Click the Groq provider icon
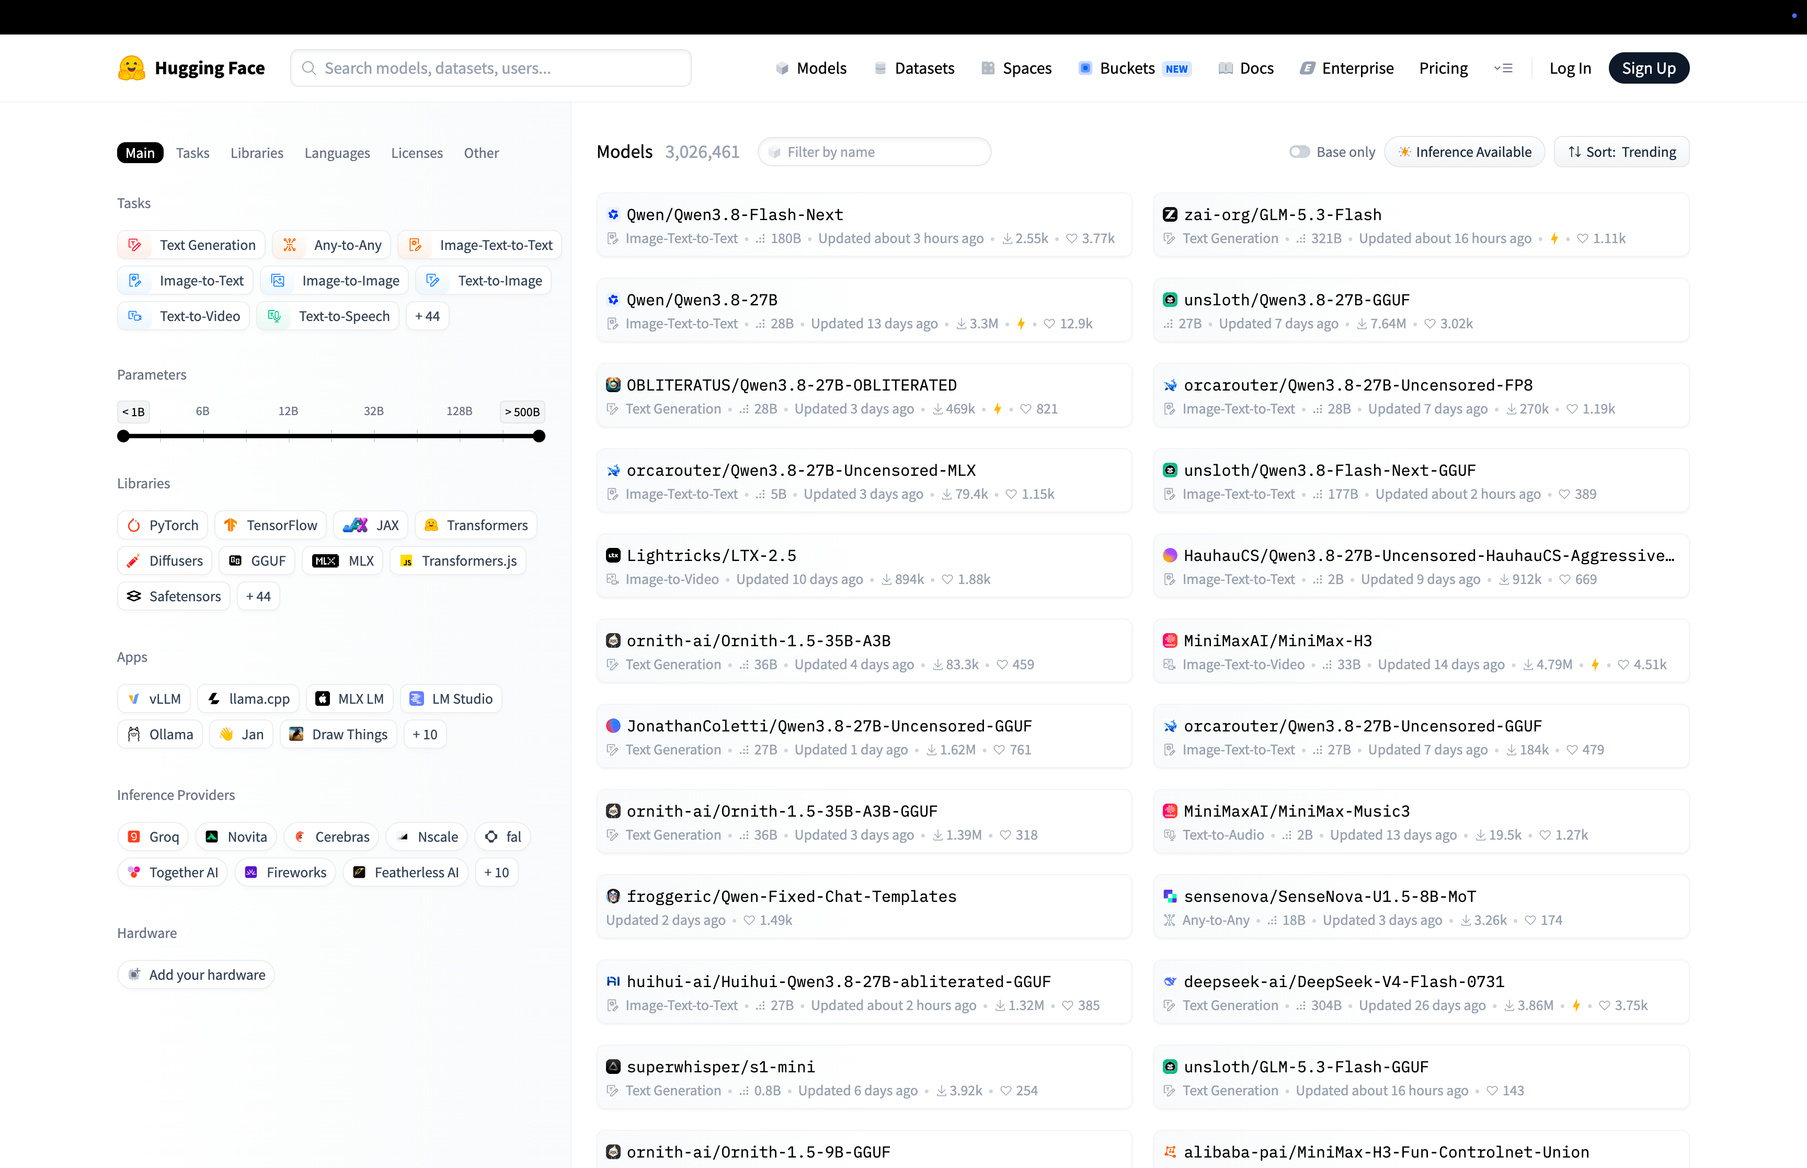Screen dimensions: 1807x1168 click(134, 837)
